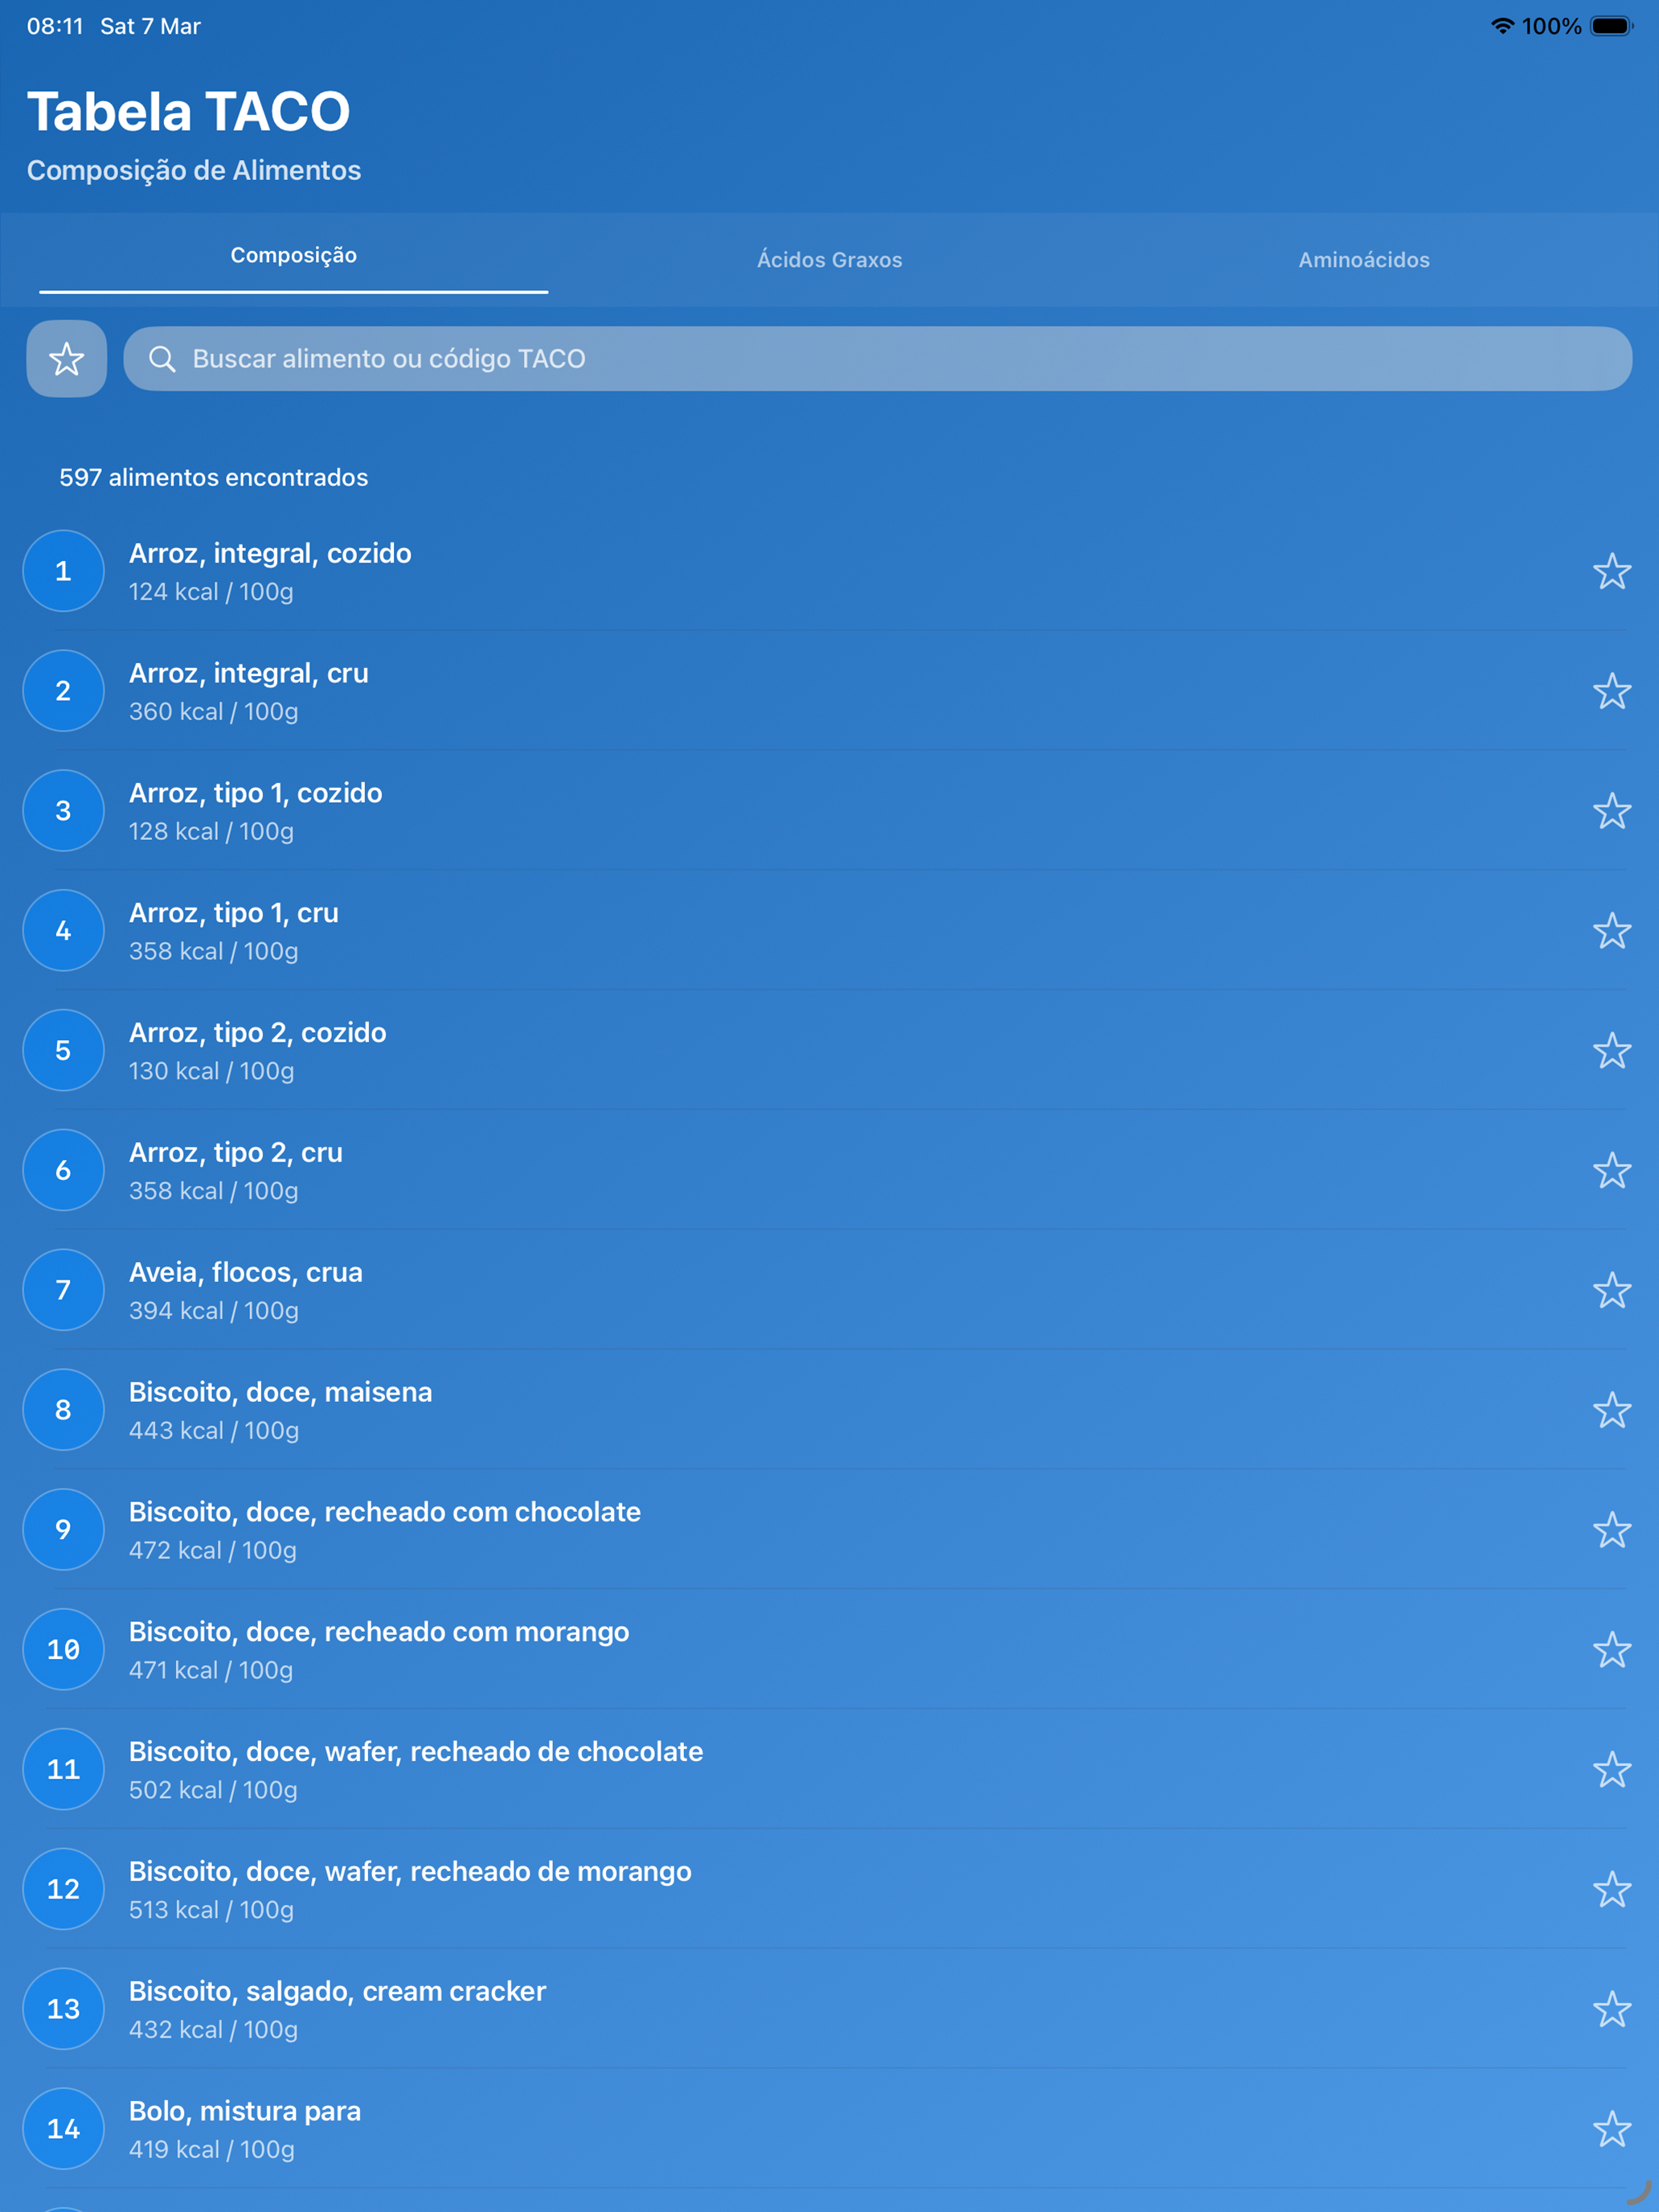Screen dimensions: 1659x2212
Task: Toggle the favorites filter star button
Action: [66, 358]
